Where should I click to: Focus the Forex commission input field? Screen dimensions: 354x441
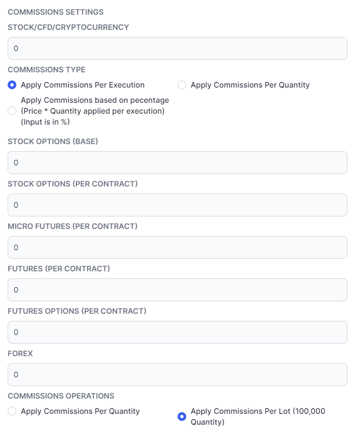tap(178, 375)
